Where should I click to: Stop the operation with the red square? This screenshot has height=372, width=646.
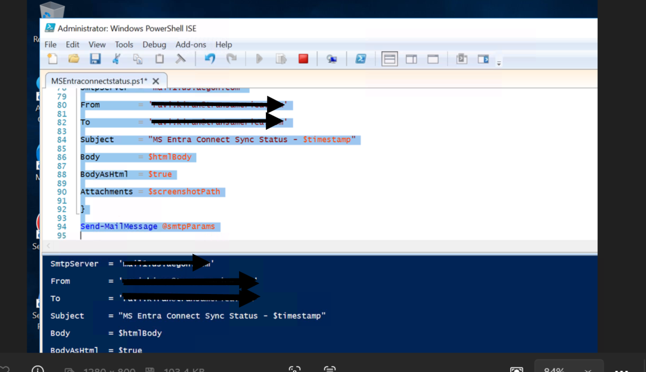coord(303,59)
